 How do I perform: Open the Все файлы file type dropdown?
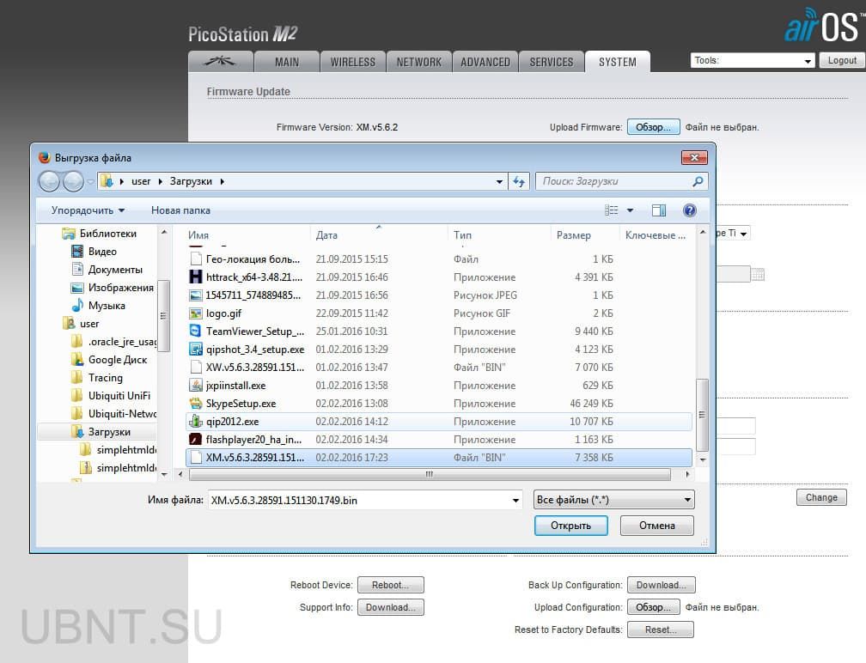[613, 500]
